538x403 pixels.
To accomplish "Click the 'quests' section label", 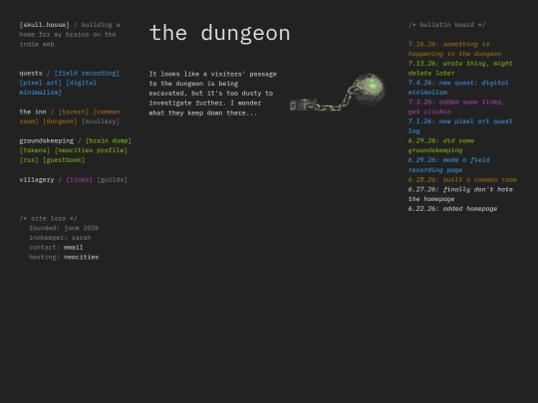I will (x=31, y=73).
